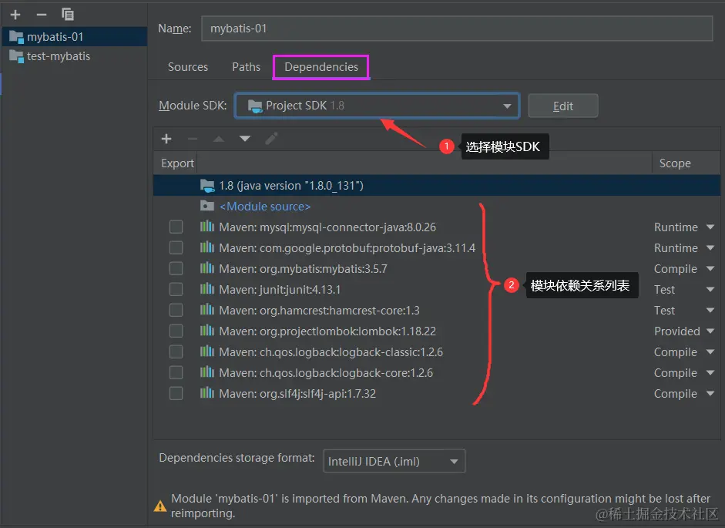Open scope dropdown for junit

(710, 290)
